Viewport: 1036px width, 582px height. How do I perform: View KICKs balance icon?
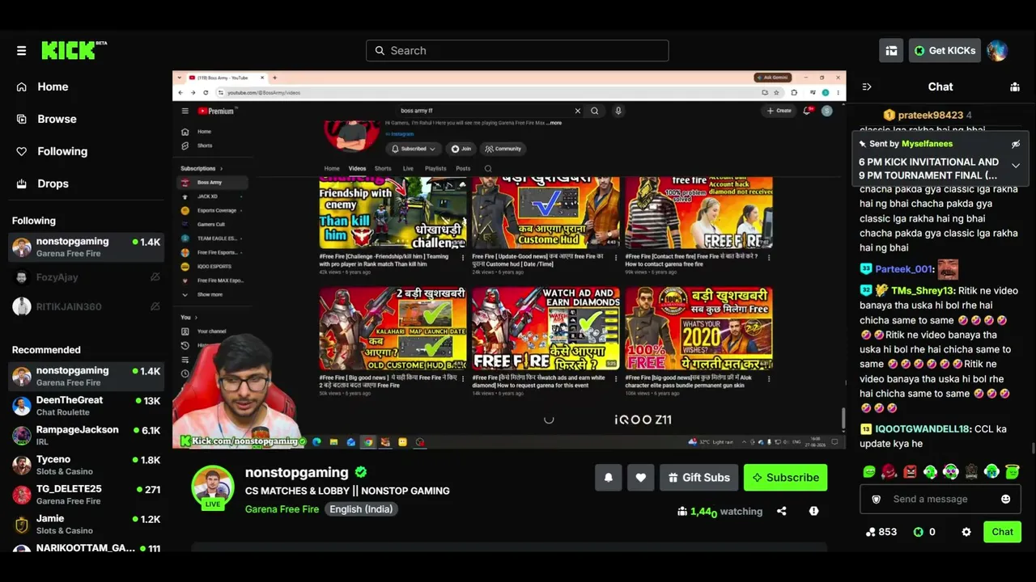click(919, 532)
